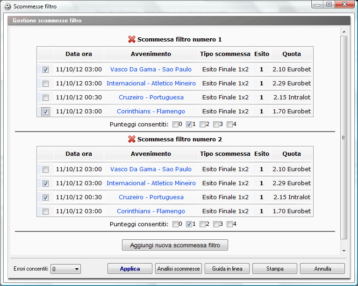Open the Errori consentiti dropdown
This screenshot has width=358, height=286.
pos(66,269)
